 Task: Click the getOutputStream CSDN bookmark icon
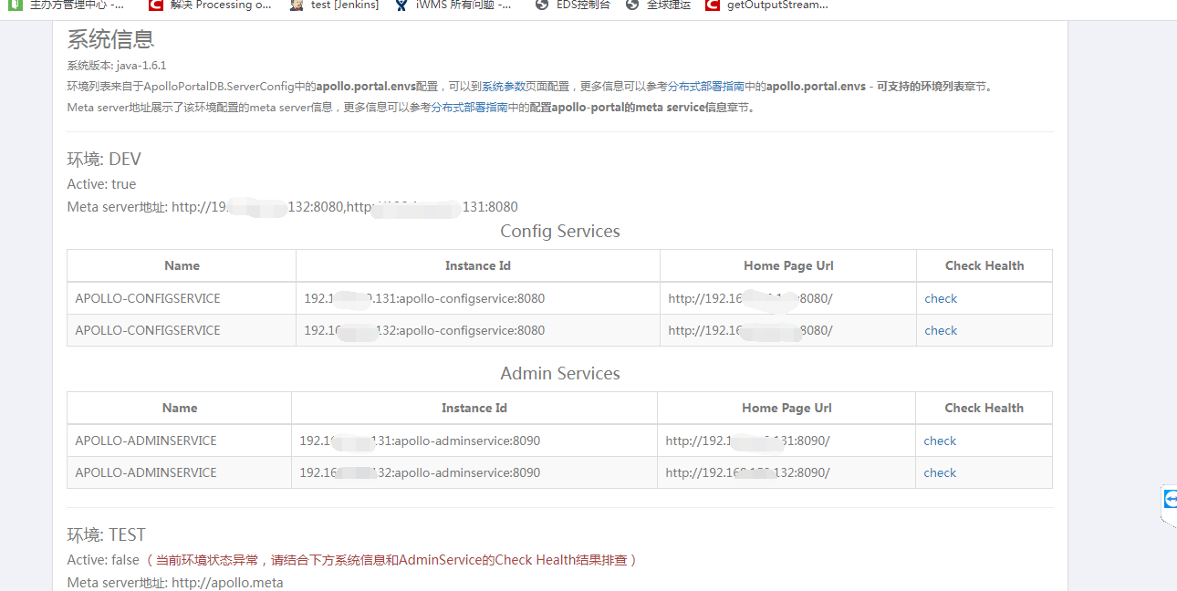711,5
